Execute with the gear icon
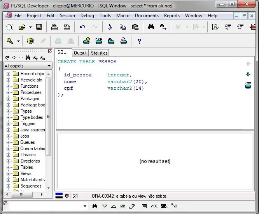This screenshot has width=259, height=214. [30, 41]
